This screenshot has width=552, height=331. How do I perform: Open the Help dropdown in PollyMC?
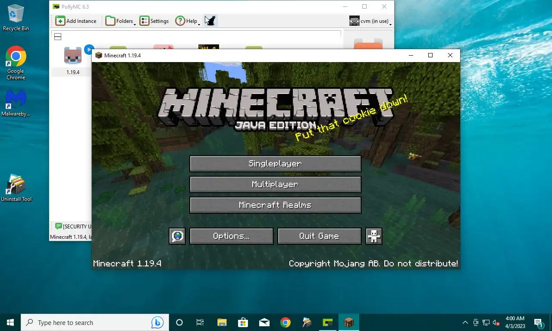click(187, 21)
